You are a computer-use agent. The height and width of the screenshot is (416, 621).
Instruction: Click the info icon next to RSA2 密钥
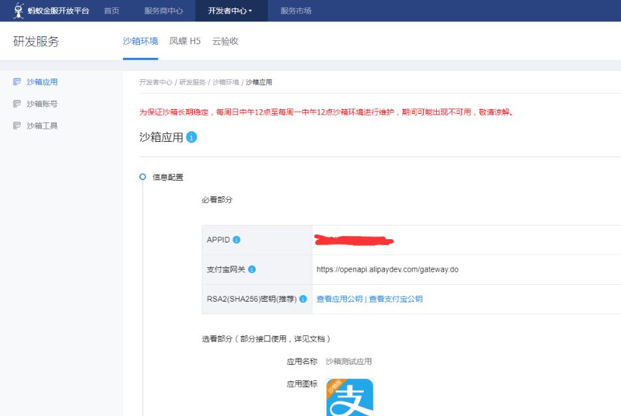pyautogui.click(x=303, y=299)
